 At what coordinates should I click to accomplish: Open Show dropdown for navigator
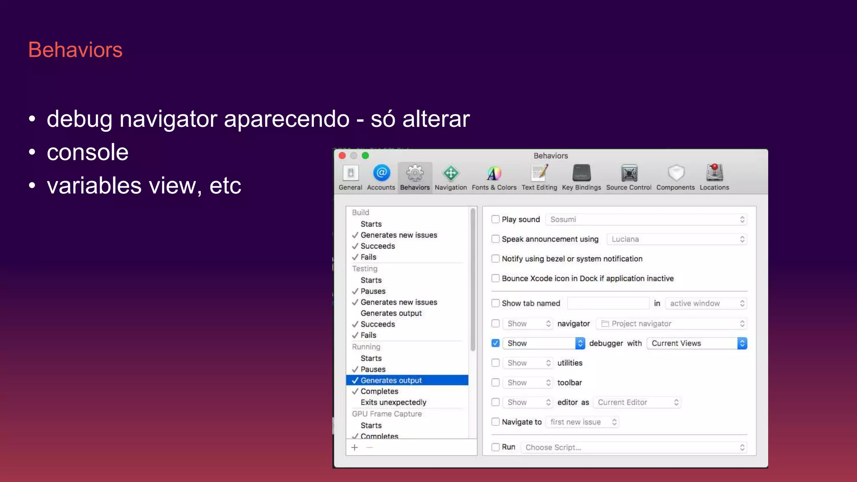[x=528, y=323]
